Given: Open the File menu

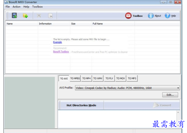Looking at the screenshot, I should (7, 7).
